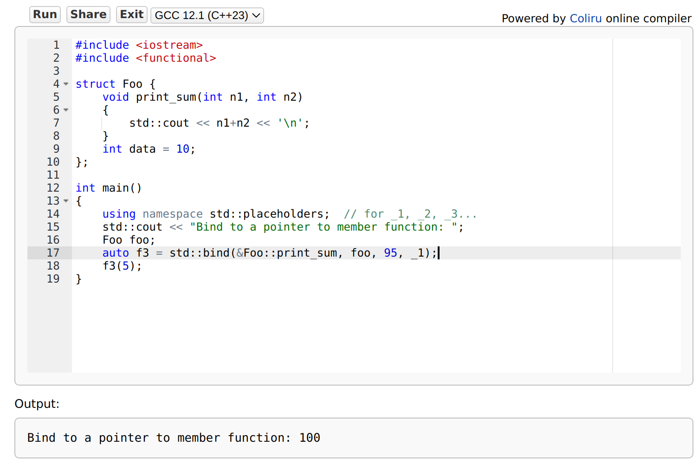699x464 pixels.
Task: Click 'print_sum' in the function definition on line 5
Action: click(166, 97)
